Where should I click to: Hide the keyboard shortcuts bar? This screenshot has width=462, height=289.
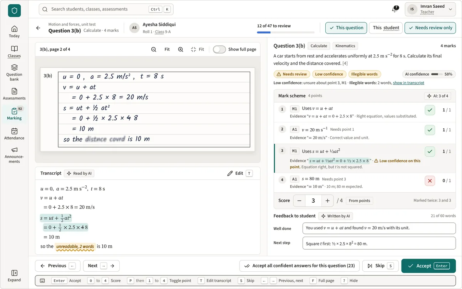pyautogui.click(x=349, y=281)
